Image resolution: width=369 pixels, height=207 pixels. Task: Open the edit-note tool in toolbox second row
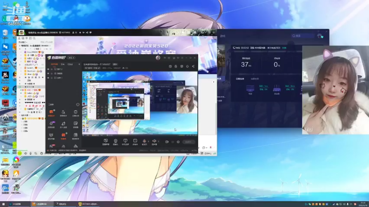click(x=76, y=124)
